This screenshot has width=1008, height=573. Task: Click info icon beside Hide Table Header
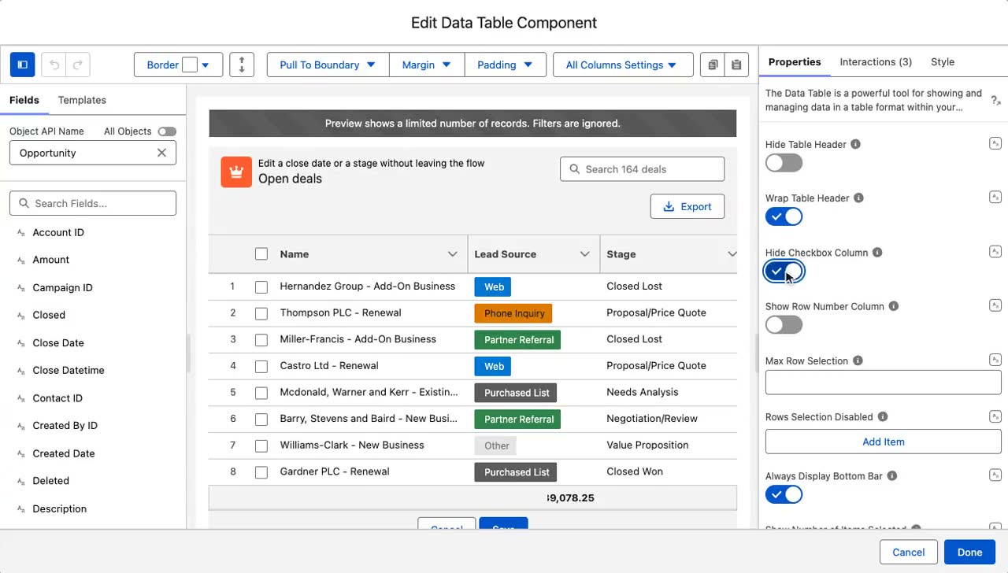click(x=856, y=145)
